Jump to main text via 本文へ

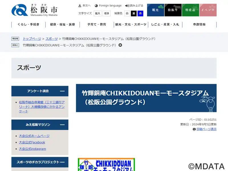pyautogui.click(x=84, y=5)
